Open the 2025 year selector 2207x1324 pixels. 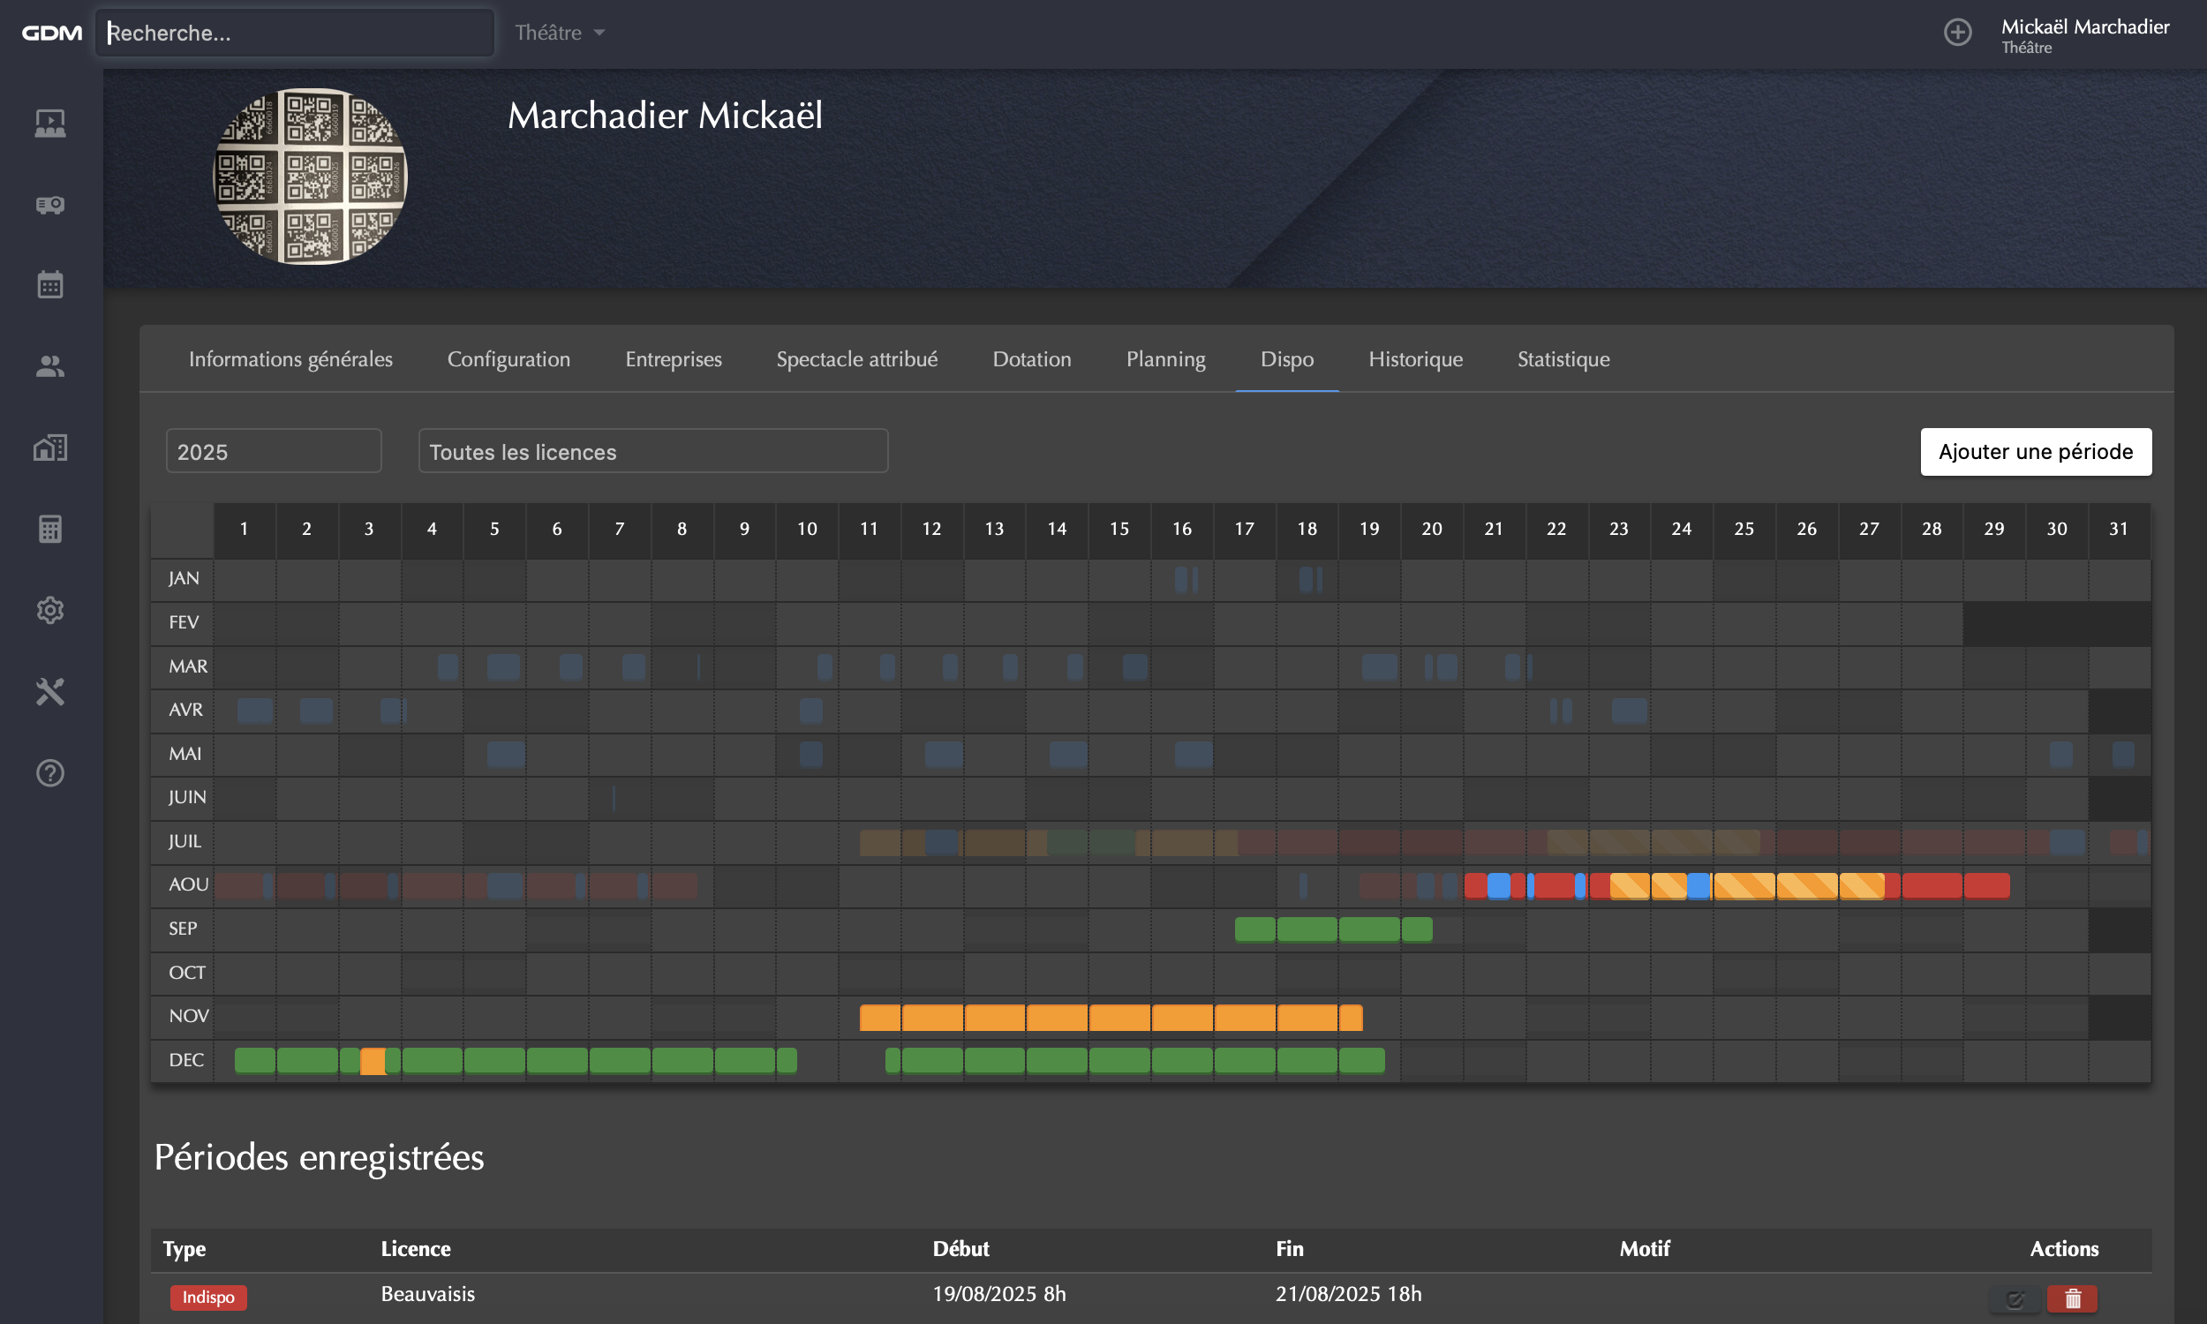tap(273, 451)
